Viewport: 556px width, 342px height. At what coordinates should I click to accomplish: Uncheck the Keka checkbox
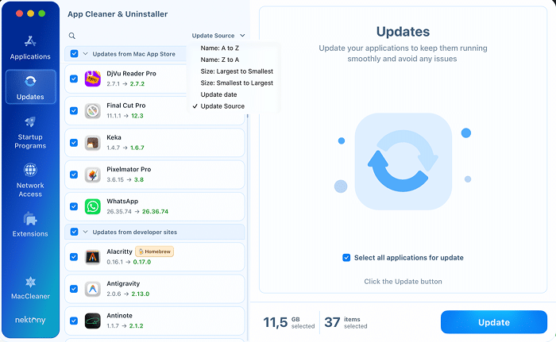(x=74, y=143)
